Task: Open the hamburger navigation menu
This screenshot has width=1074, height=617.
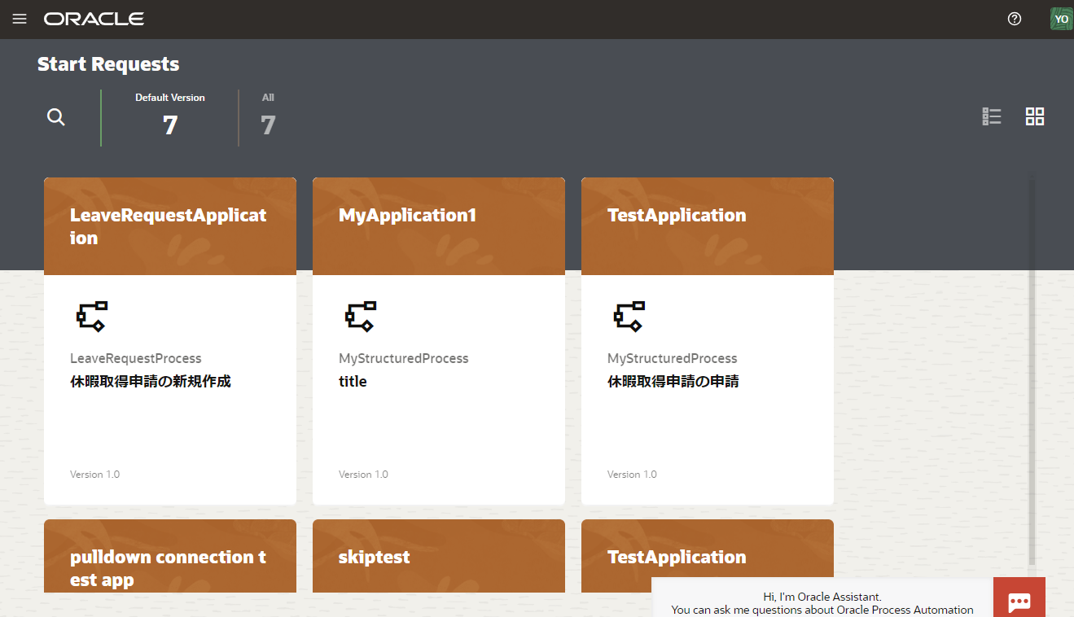Action: 20,19
